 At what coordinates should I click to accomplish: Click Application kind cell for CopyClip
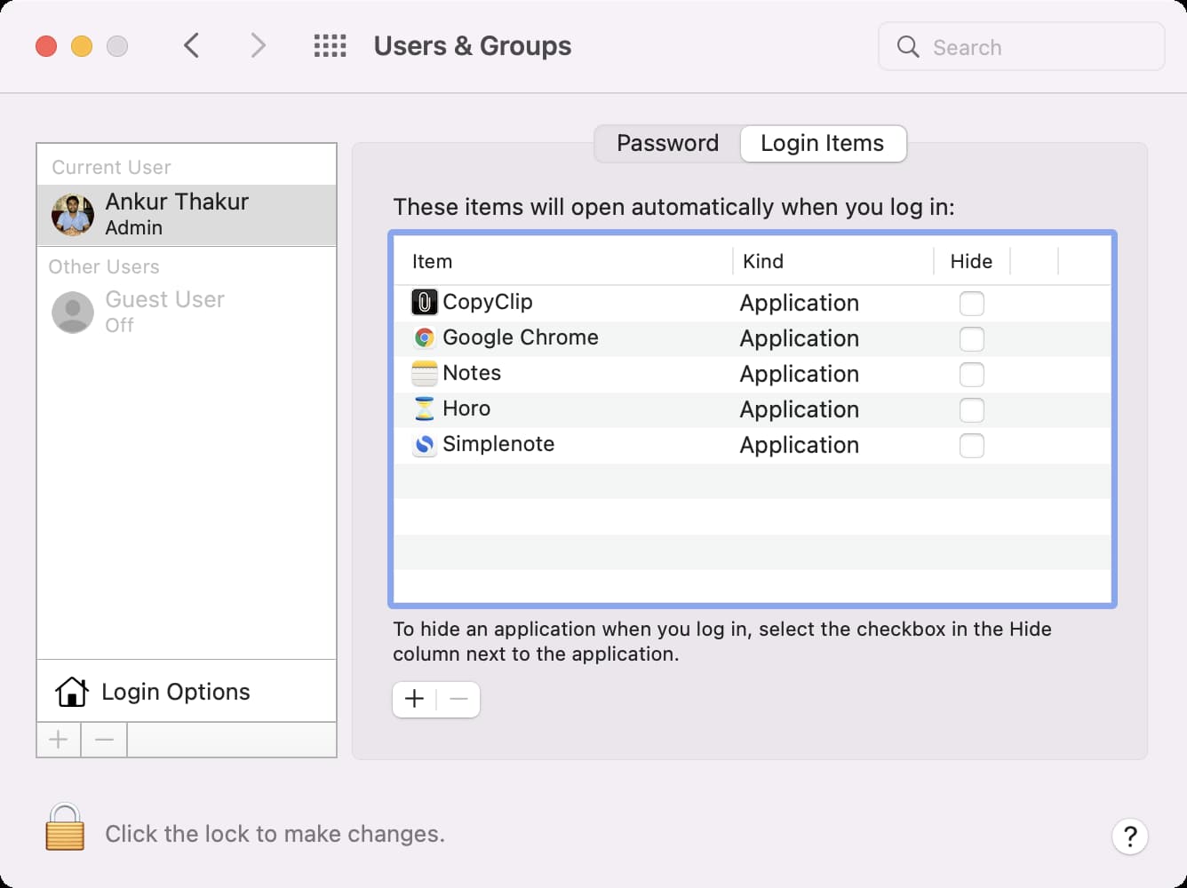(800, 304)
